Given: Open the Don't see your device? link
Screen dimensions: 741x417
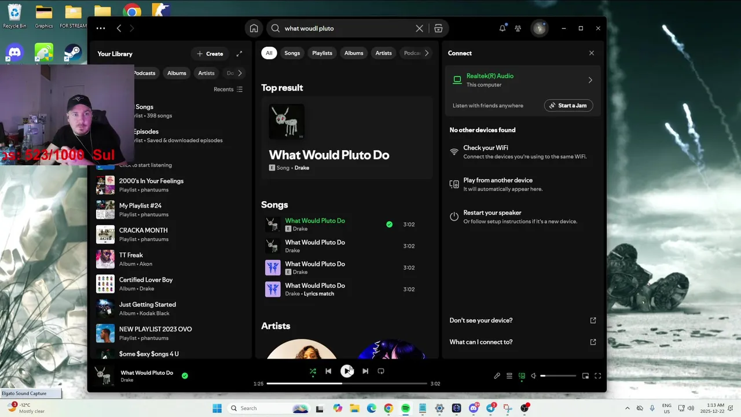Looking at the screenshot, I should point(523,320).
